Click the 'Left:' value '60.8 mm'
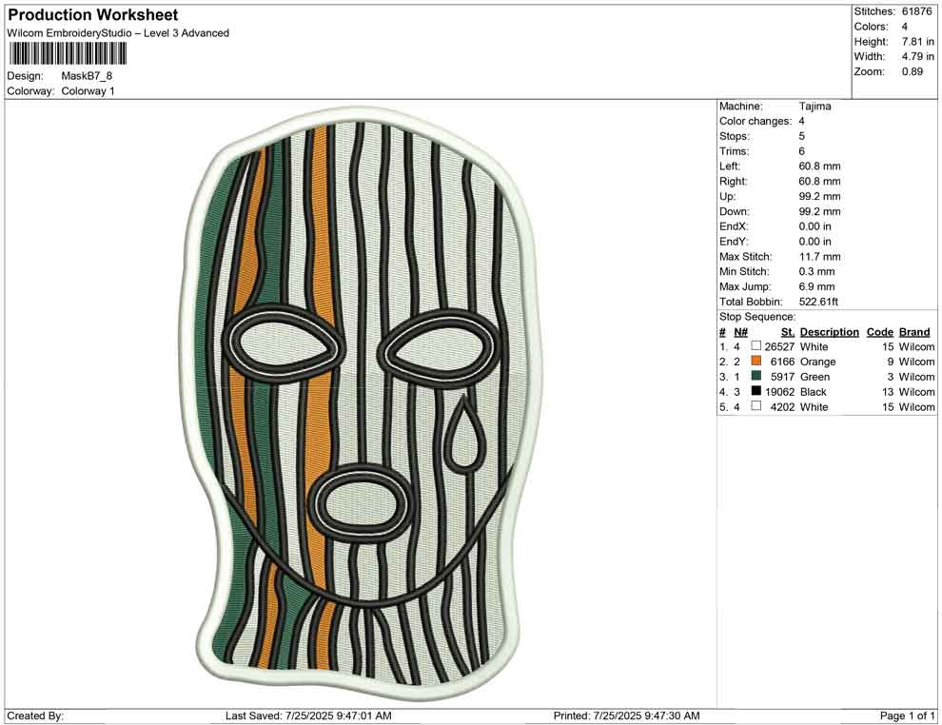The height and width of the screenshot is (725, 942). [819, 167]
